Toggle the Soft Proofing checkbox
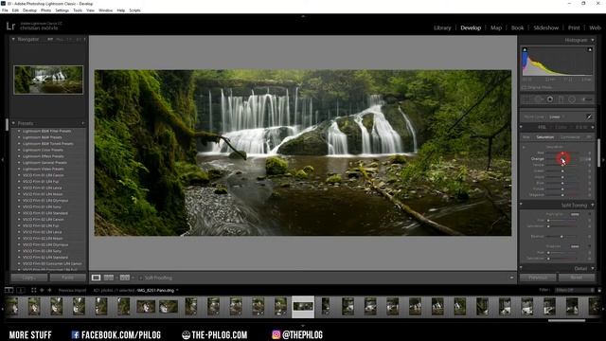This screenshot has height=341, width=606. [141, 278]
